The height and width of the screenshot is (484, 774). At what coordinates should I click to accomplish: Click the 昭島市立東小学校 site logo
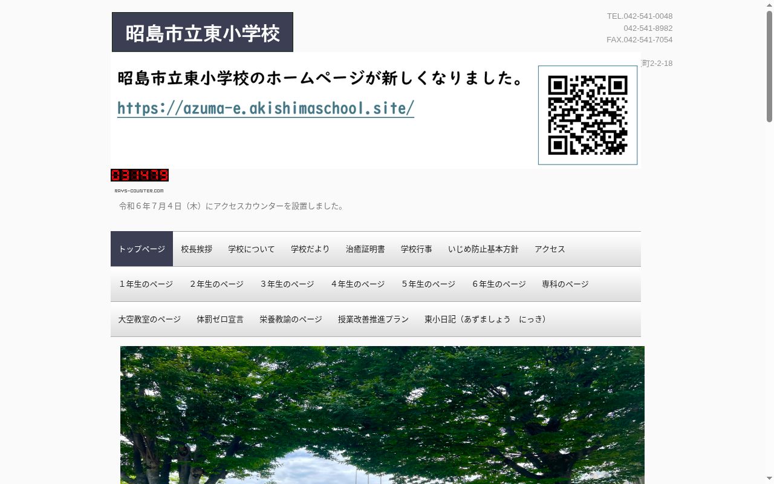(x=202, y=32)
